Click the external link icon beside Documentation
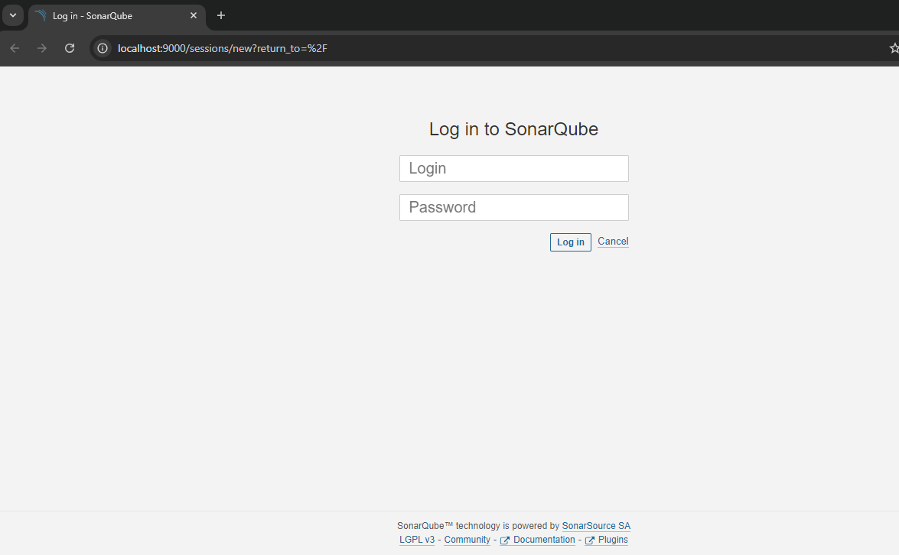 pos(504,540)
